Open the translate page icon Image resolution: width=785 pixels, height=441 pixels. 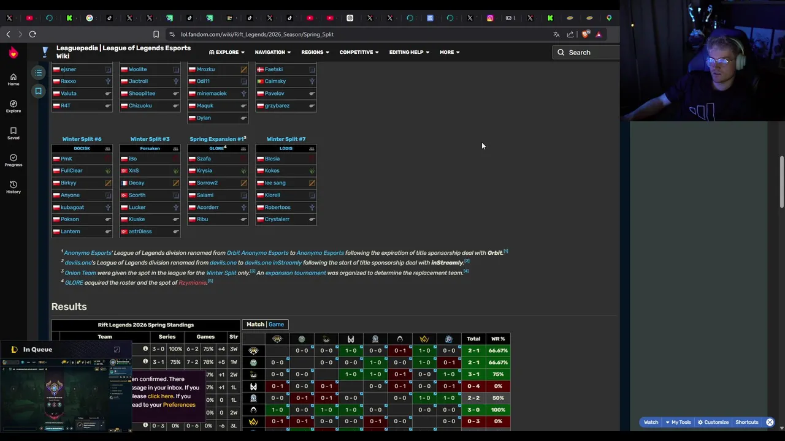point(556,34)
